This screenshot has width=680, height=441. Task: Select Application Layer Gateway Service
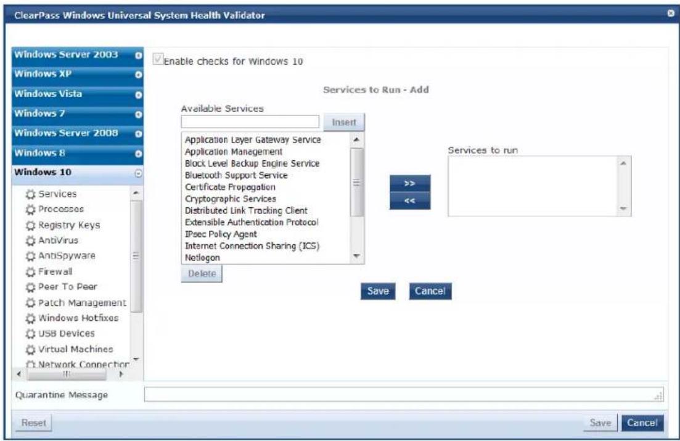point(253,140)
